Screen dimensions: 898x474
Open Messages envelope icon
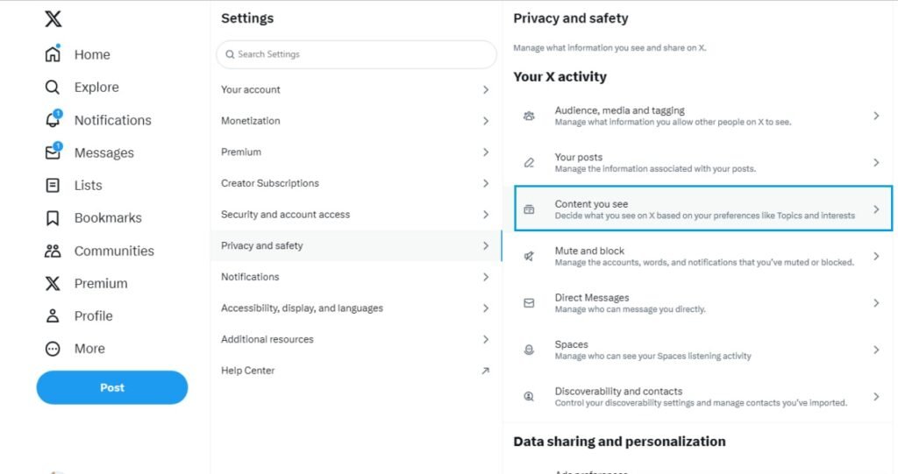53,152
